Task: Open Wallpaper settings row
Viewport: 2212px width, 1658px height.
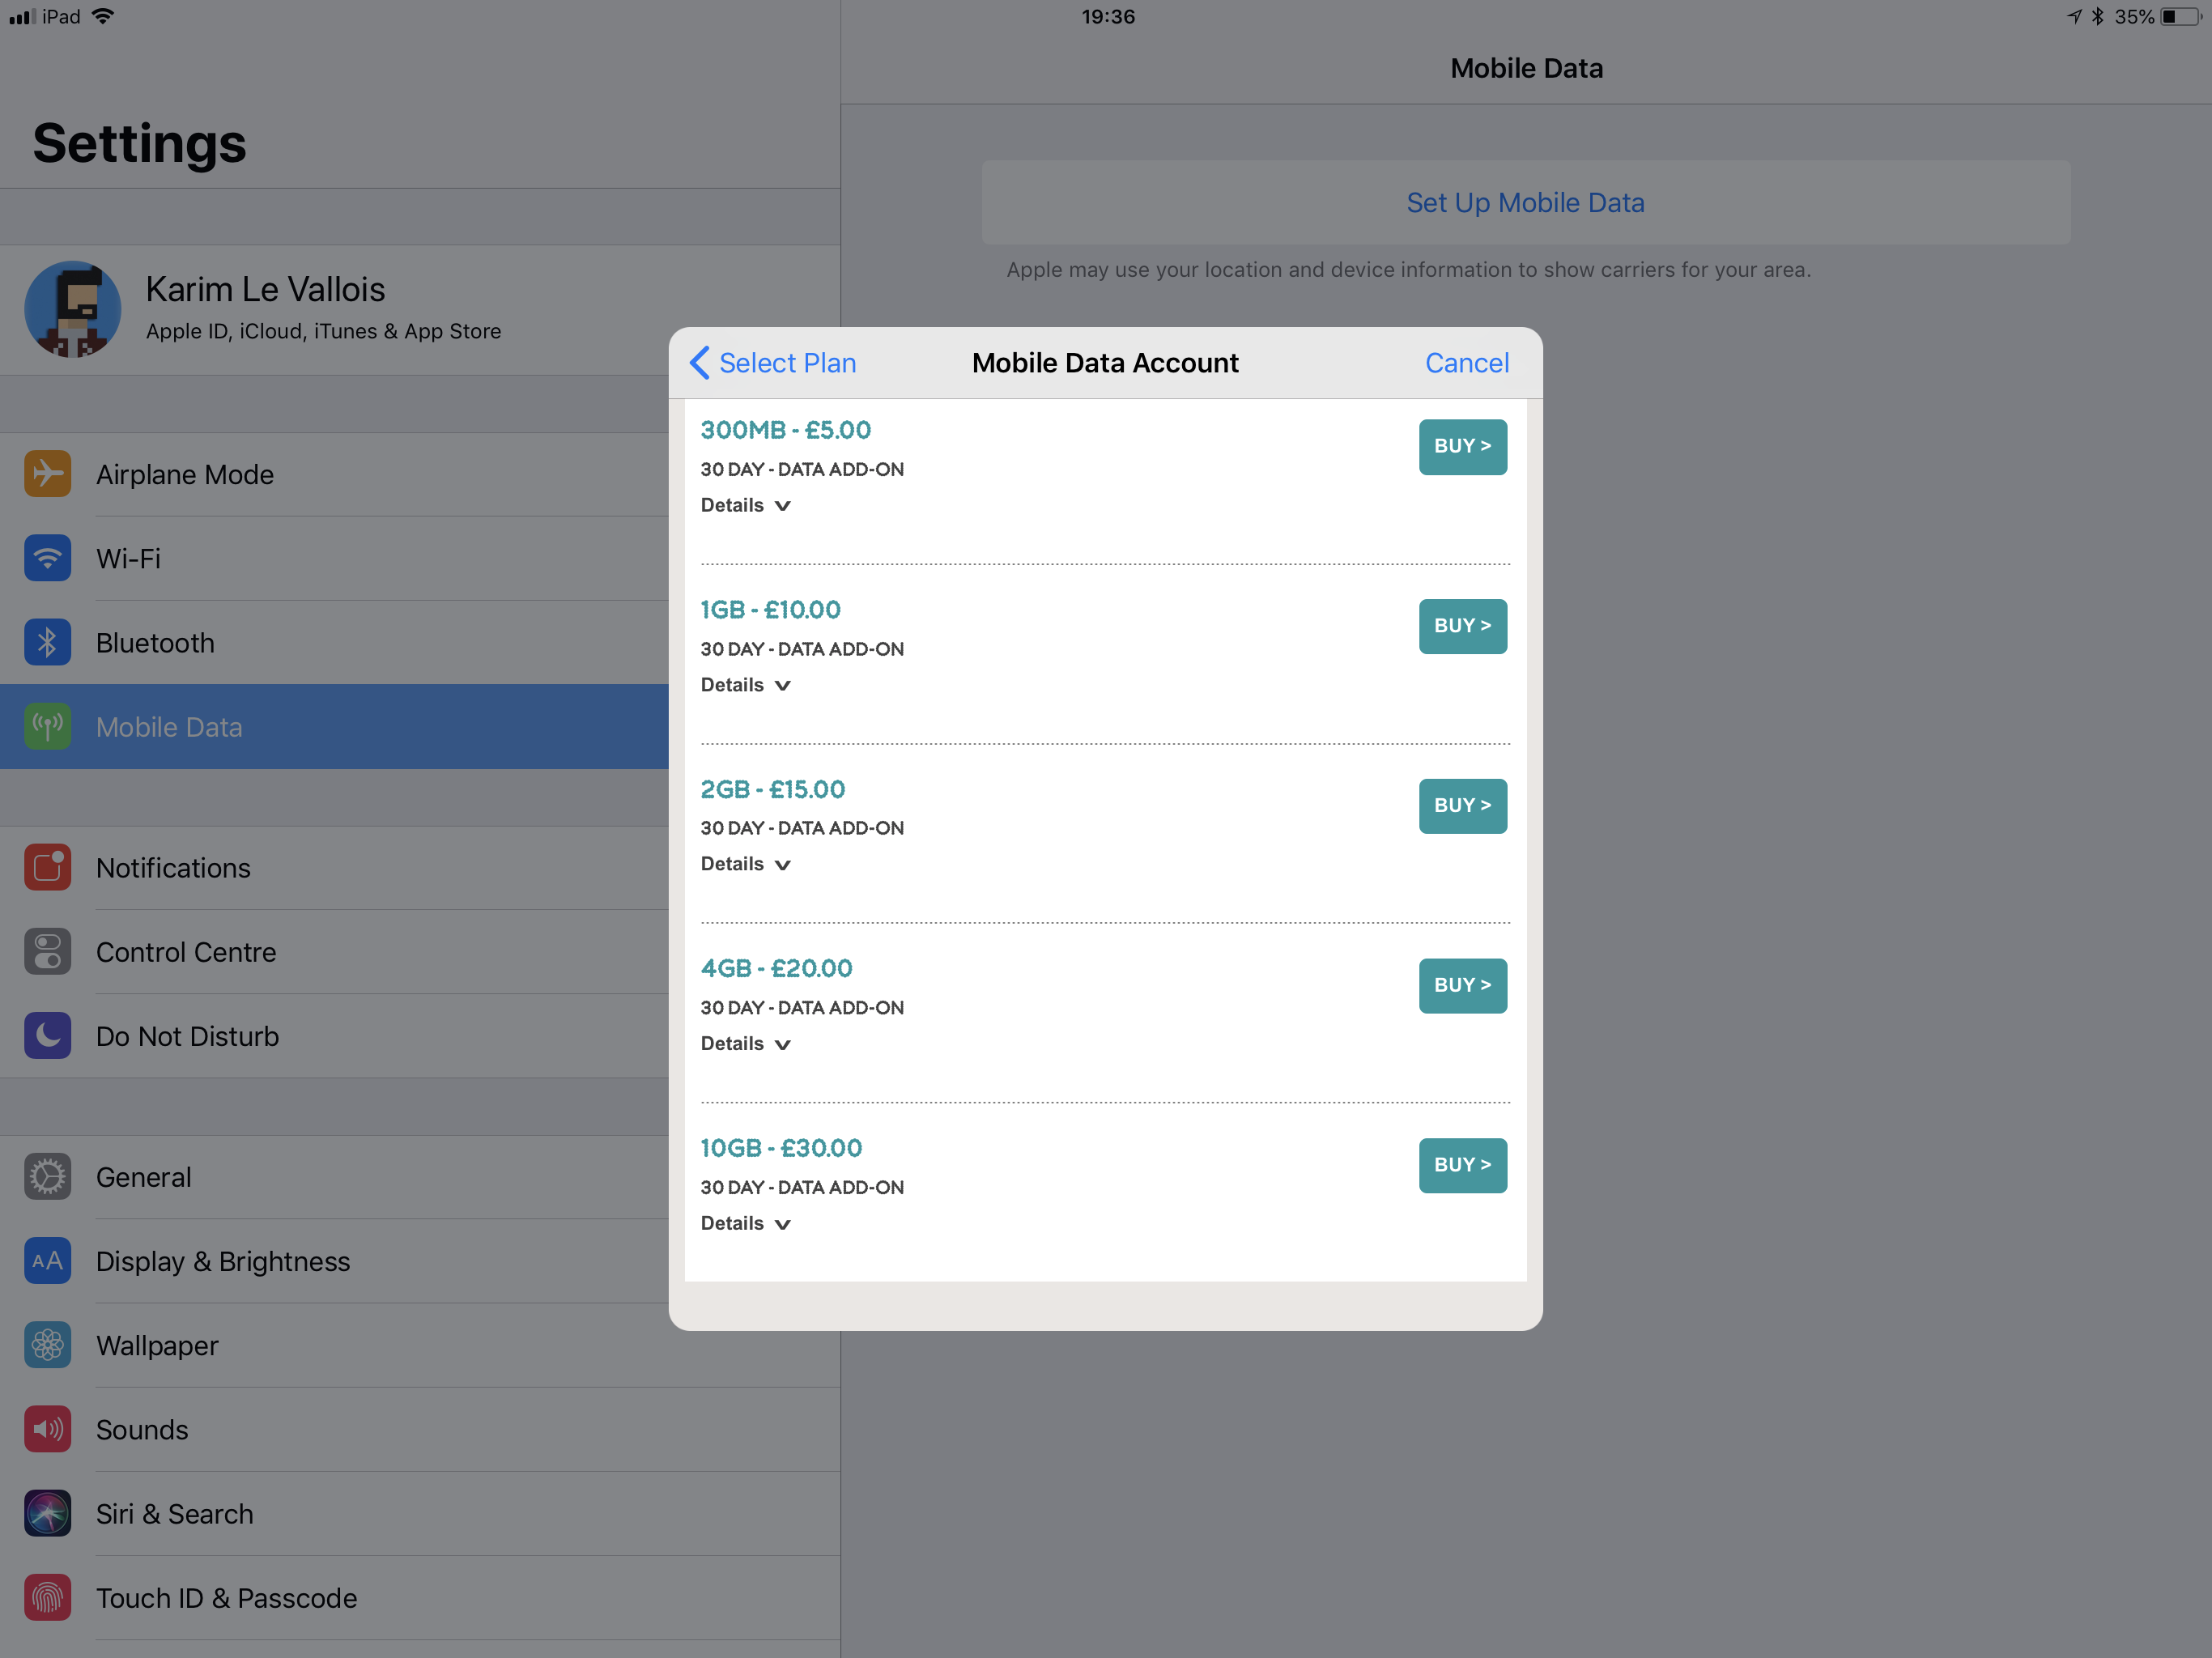Action: (420, 1345)
